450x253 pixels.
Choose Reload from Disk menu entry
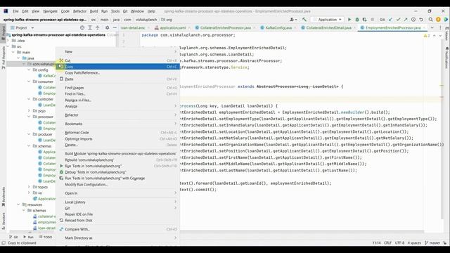[x=117, y=220]
